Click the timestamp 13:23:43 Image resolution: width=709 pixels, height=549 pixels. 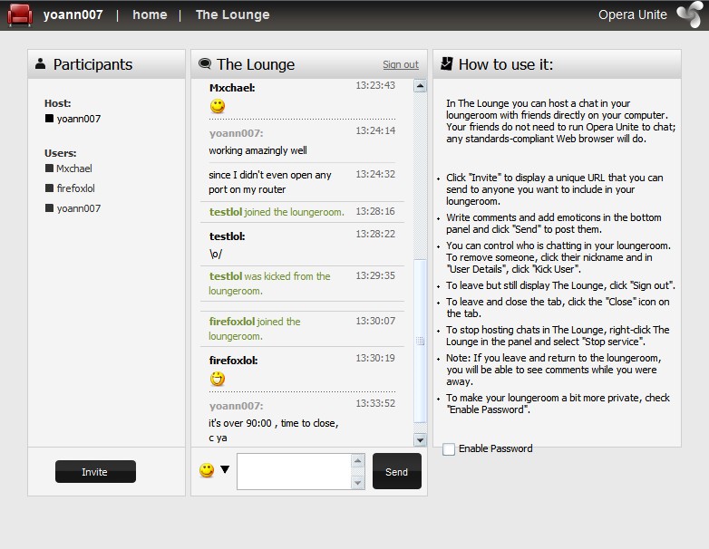point(375,85)
